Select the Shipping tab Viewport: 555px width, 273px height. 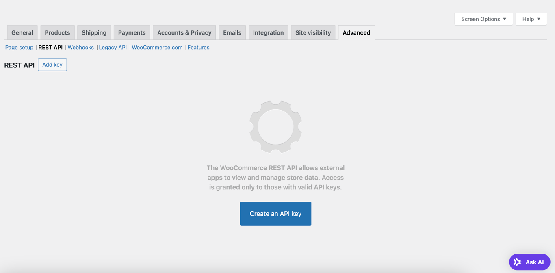click(x=94, y=32)
